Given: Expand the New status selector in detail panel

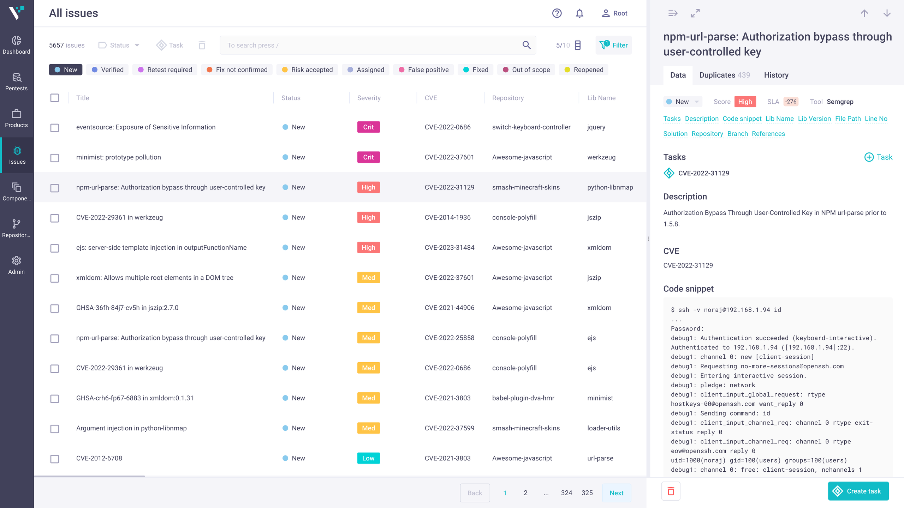Looking at the screenshot, I should (682, 102).
